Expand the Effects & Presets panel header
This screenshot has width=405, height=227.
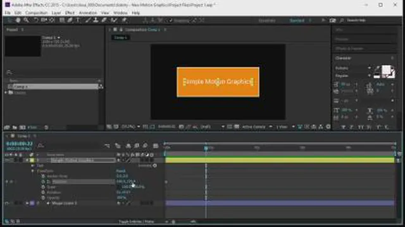(349, 49)
